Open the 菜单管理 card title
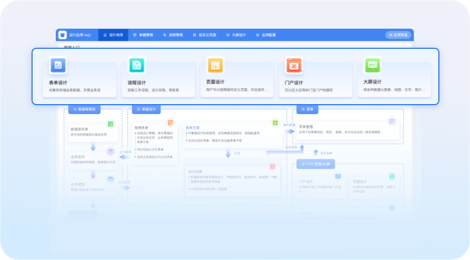This screenshot has height=260, width=470. [x=306, y=127]
